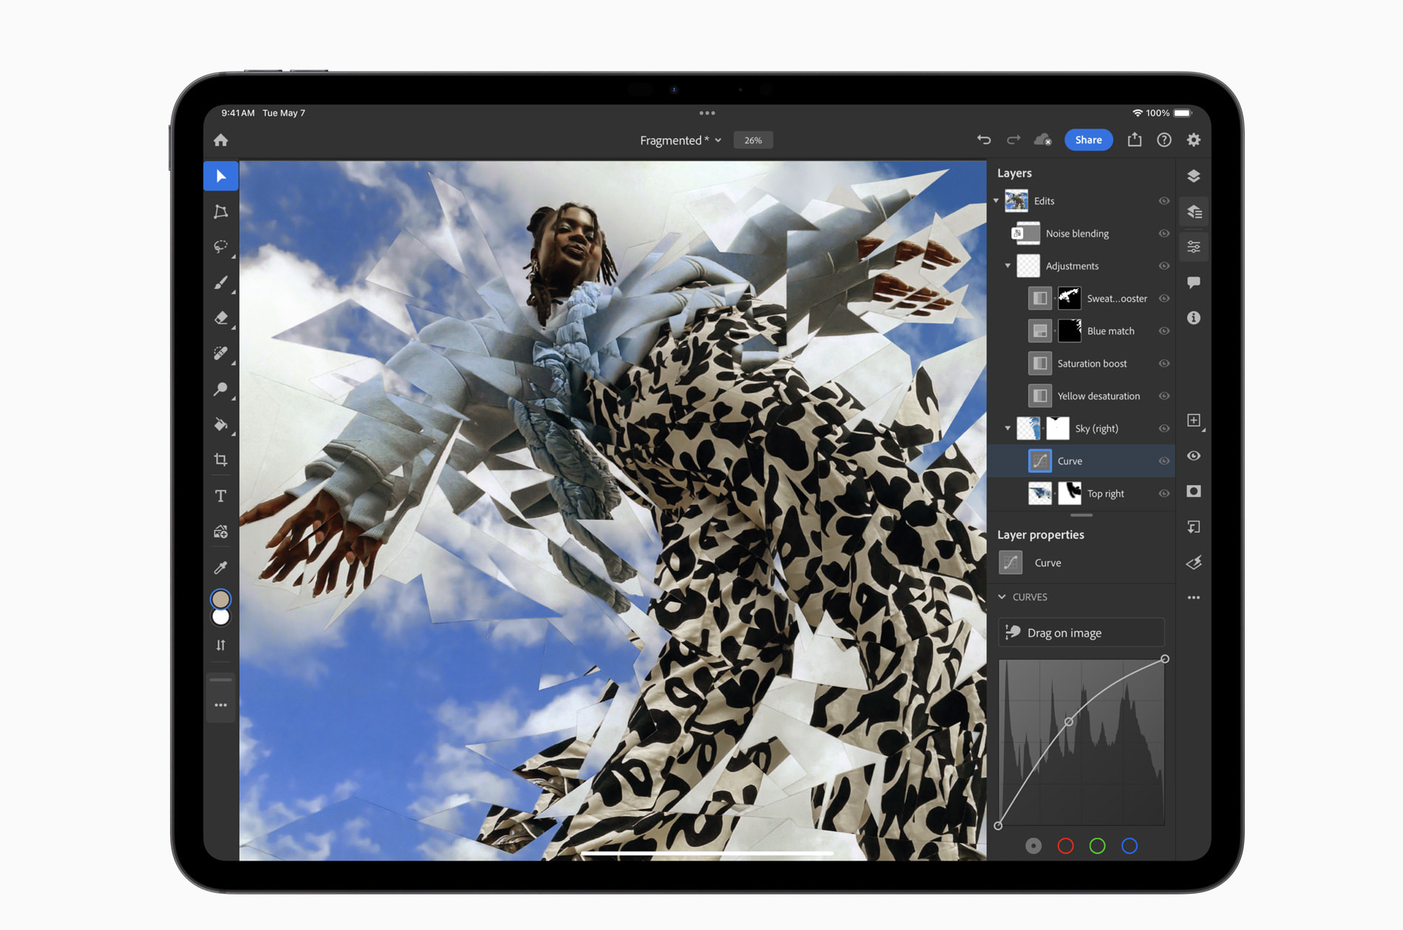Click Drag on image button

pos(1081,633)
